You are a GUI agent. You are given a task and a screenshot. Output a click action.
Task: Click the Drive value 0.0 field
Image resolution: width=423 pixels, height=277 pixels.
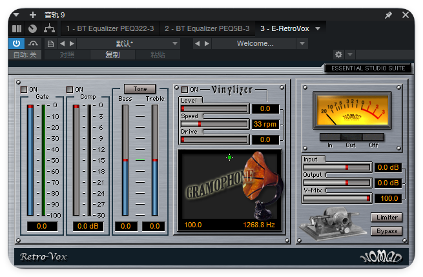coord(265,139)
